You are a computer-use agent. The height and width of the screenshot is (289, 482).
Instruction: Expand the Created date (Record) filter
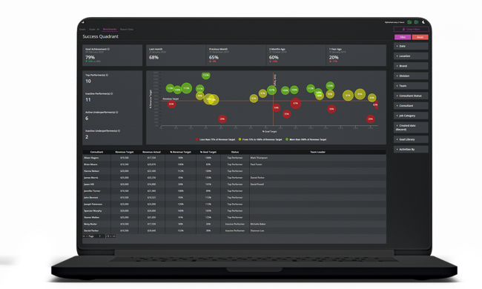(411, 127)
